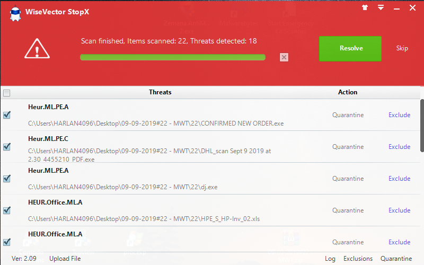Click Quarantine action for dj.exe
424x265 pixels.
click(348, 179)
